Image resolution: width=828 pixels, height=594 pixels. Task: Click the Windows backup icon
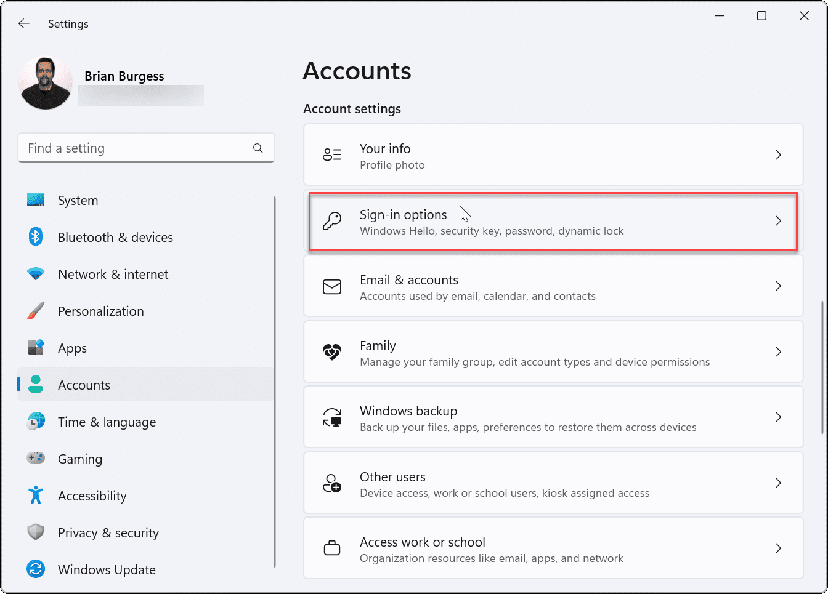332,417
